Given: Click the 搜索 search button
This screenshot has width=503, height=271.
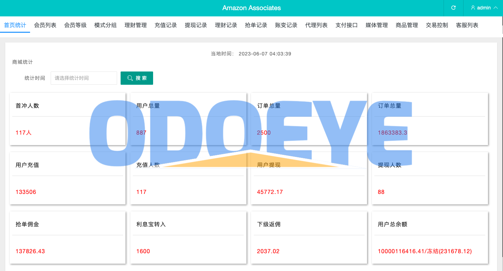Looking at the screenshot, I should pos(137,78).
